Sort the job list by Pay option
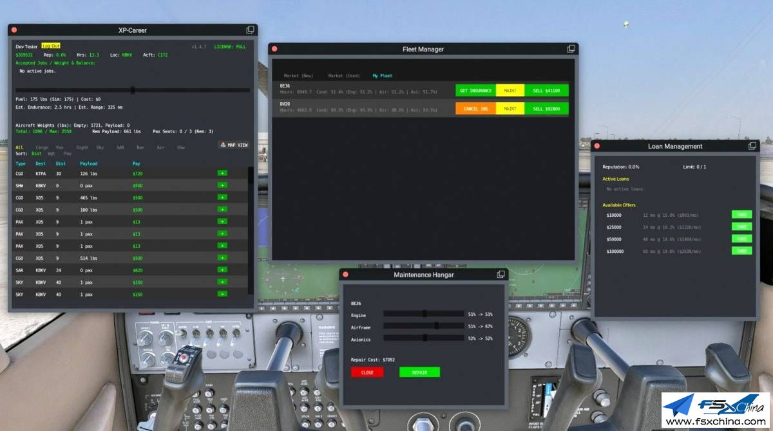The height and width of the screenshot is (431, 773). (x=68, y=154)
